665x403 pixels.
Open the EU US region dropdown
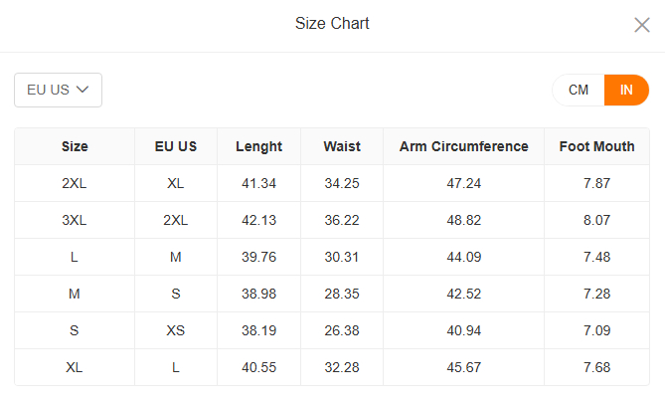tap(58, 90)
